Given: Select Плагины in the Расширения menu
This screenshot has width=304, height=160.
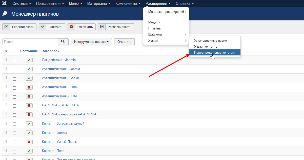Looking at the screenshot, I should point(155,28).
